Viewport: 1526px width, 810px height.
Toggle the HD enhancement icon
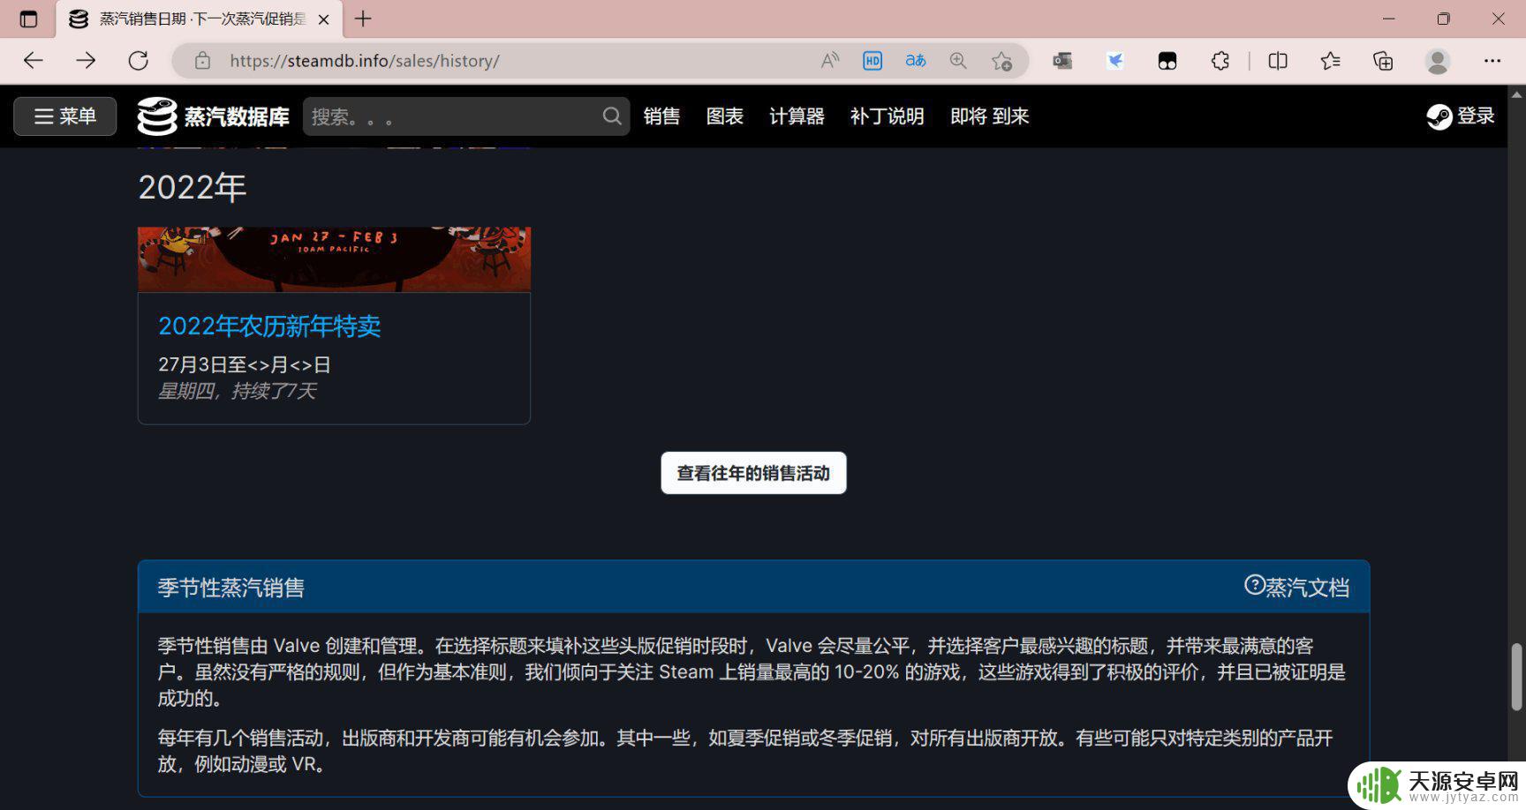point(873,61)
